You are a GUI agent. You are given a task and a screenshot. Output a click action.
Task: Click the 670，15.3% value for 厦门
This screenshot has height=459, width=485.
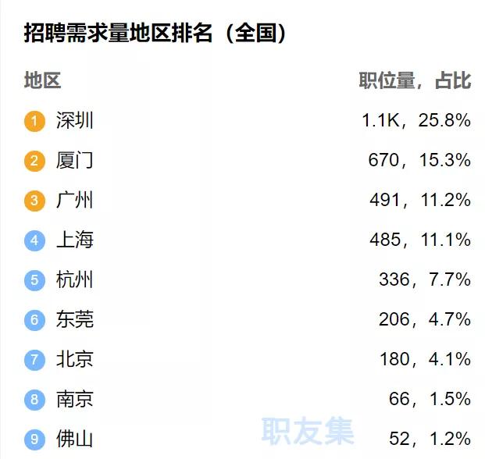pyautogui.click(x=419, y=160)
